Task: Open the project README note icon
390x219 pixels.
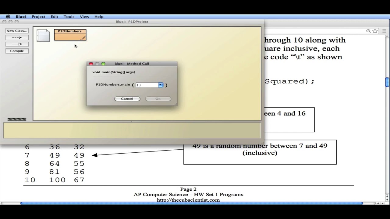Action: [x=43, y=35]
